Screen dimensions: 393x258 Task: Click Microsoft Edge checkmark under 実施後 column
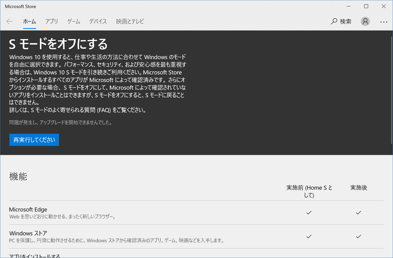(358, 213)
